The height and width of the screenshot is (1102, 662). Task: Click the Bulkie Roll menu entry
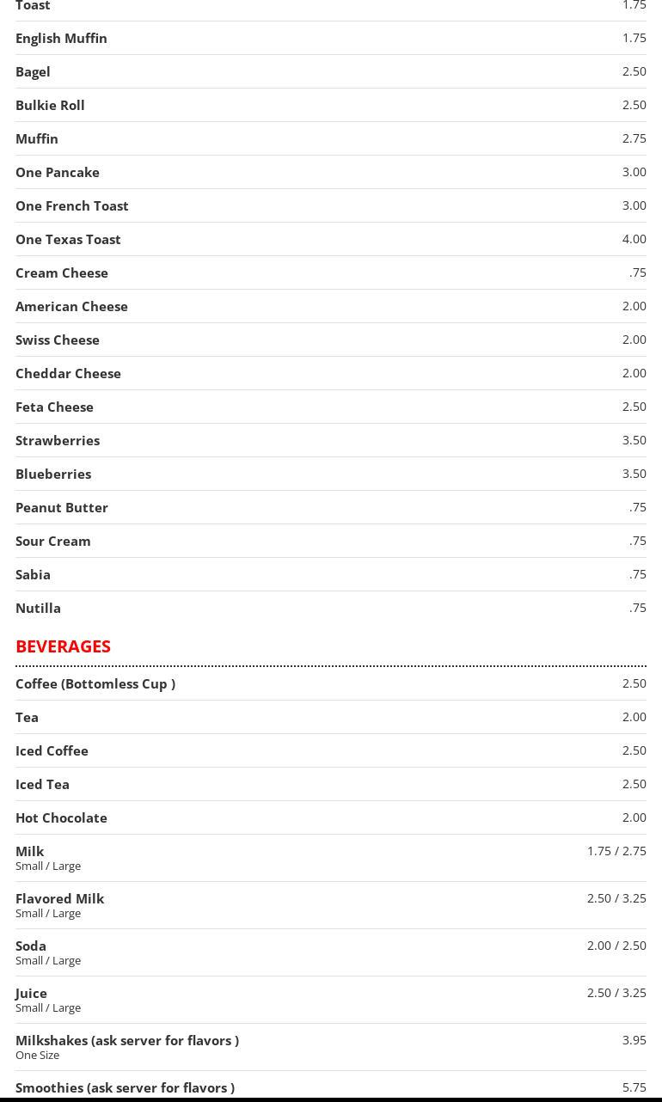[x=50, y=105]
